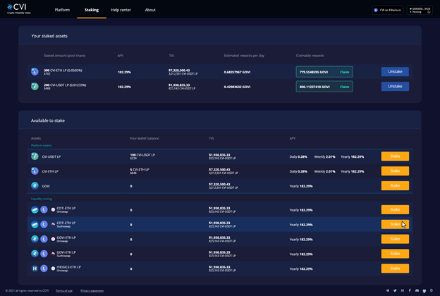Click the ETH coin icon in COTI-ETH Sushiswap row

(x=44, y=224)
